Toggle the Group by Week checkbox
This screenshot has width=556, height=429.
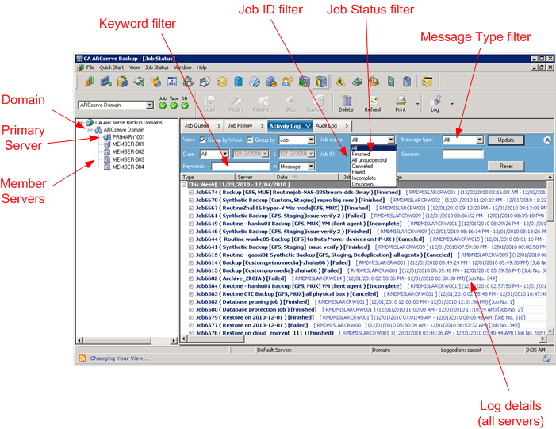click(x=203, y=140)
